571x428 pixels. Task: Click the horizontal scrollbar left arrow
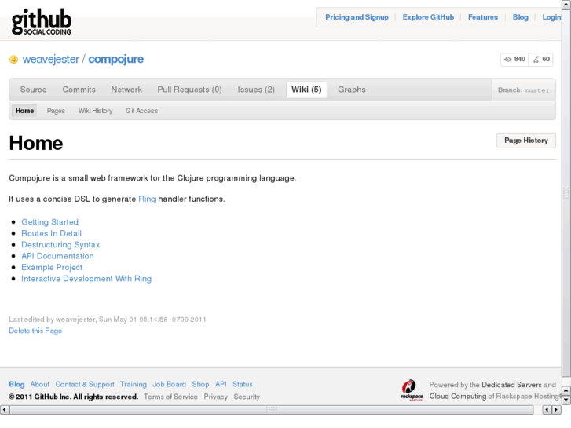[5, 410]
